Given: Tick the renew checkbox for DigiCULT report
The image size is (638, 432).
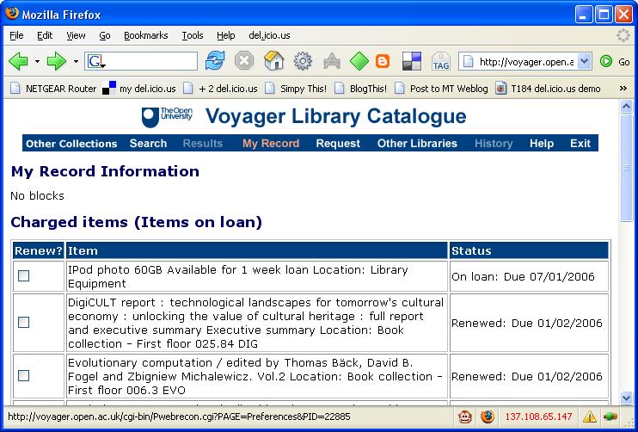Looking at the screenshot, I should [x=23, y=323].
